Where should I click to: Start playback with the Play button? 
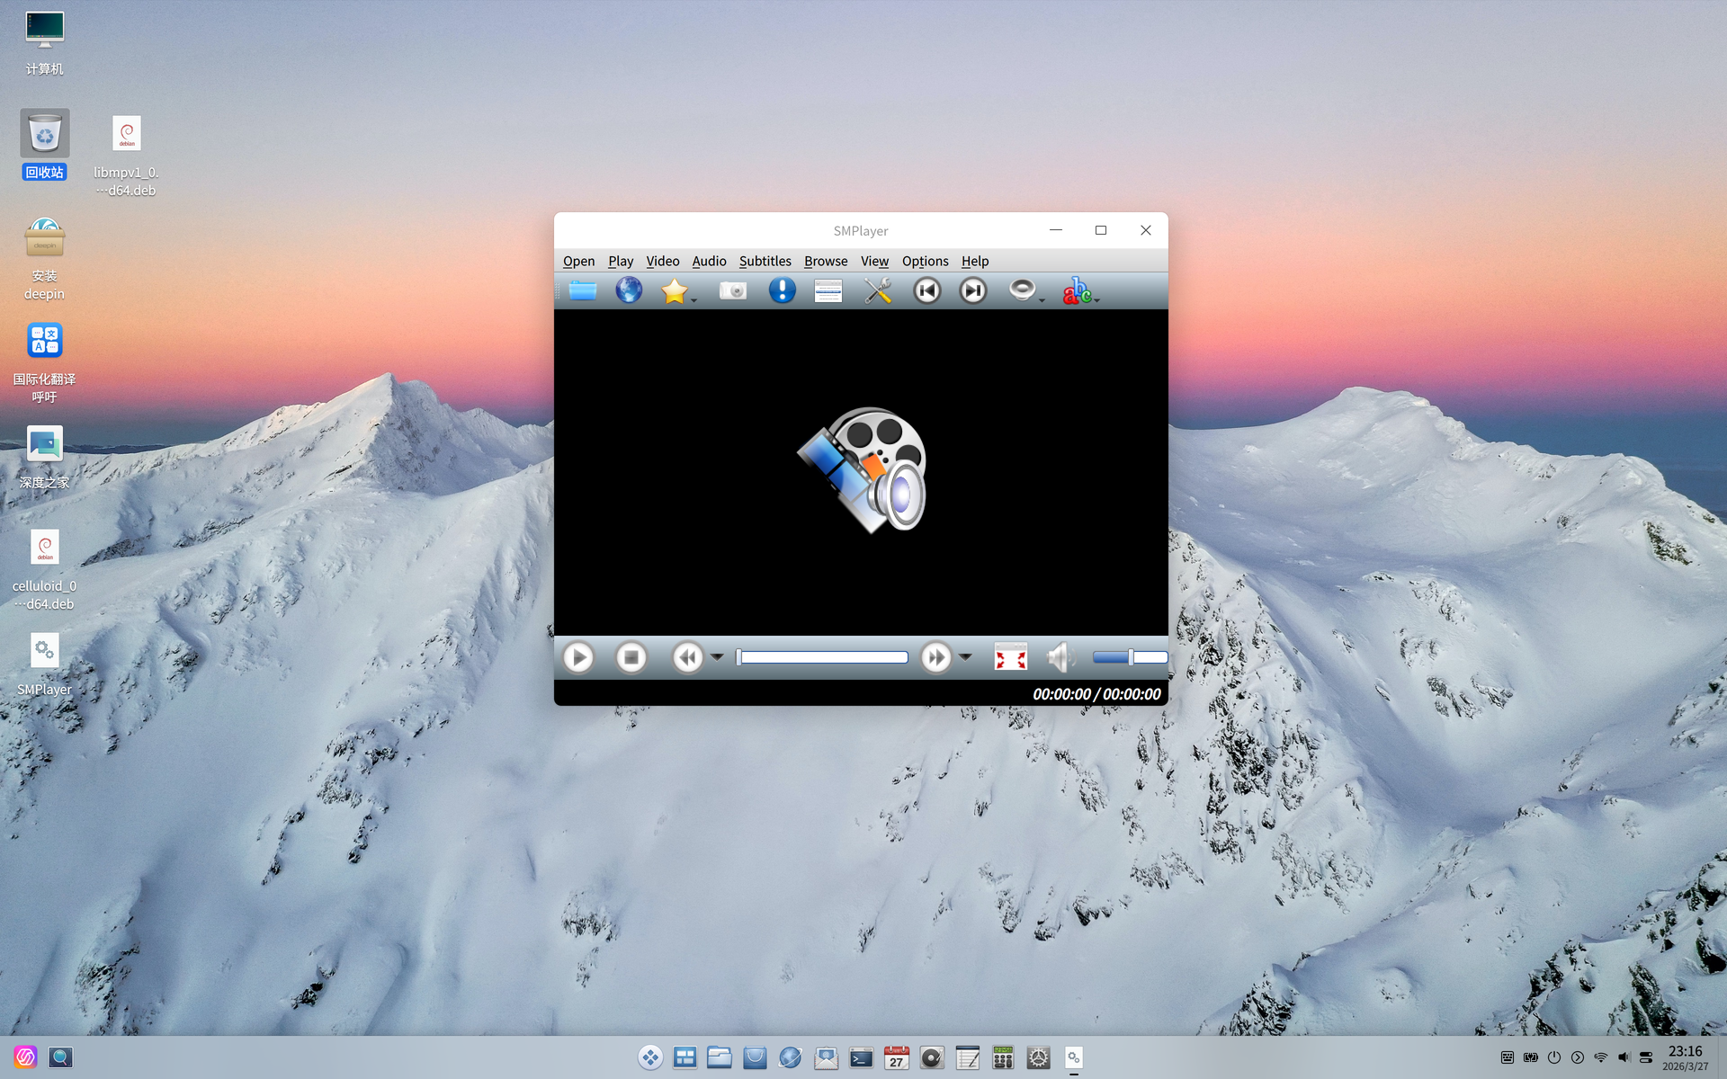pyautogui.click(x=578, y=657)
